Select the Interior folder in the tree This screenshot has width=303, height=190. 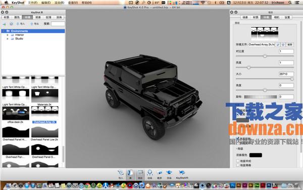click(x=20, y=35)
